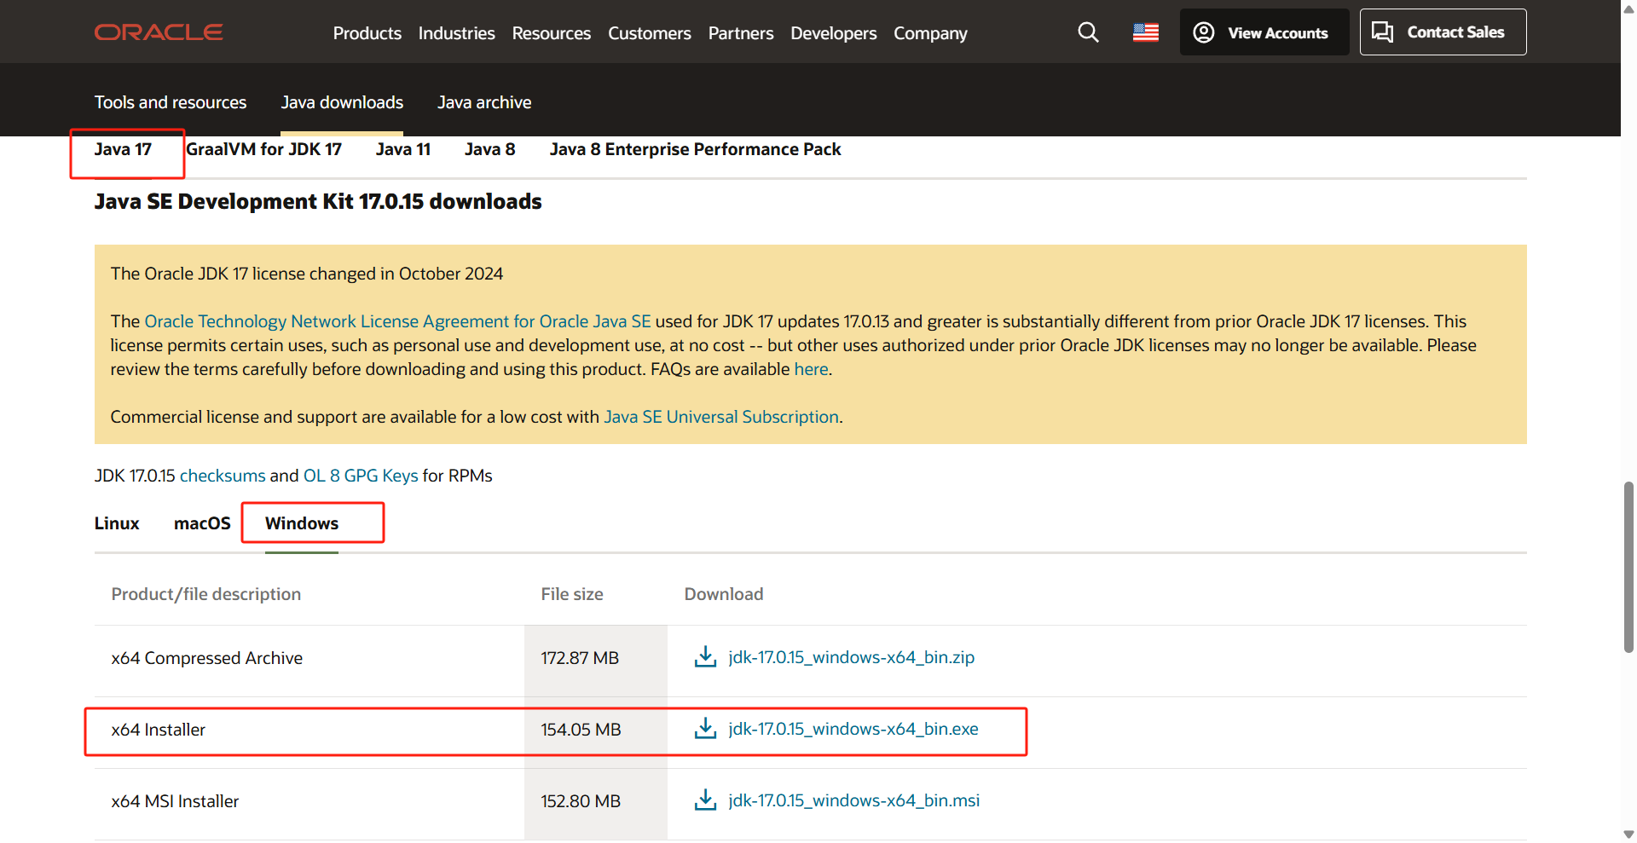Open the Customers menu

tap(649, 33)
